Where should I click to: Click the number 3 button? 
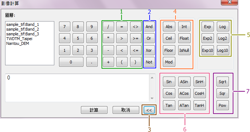coord(92,50)
